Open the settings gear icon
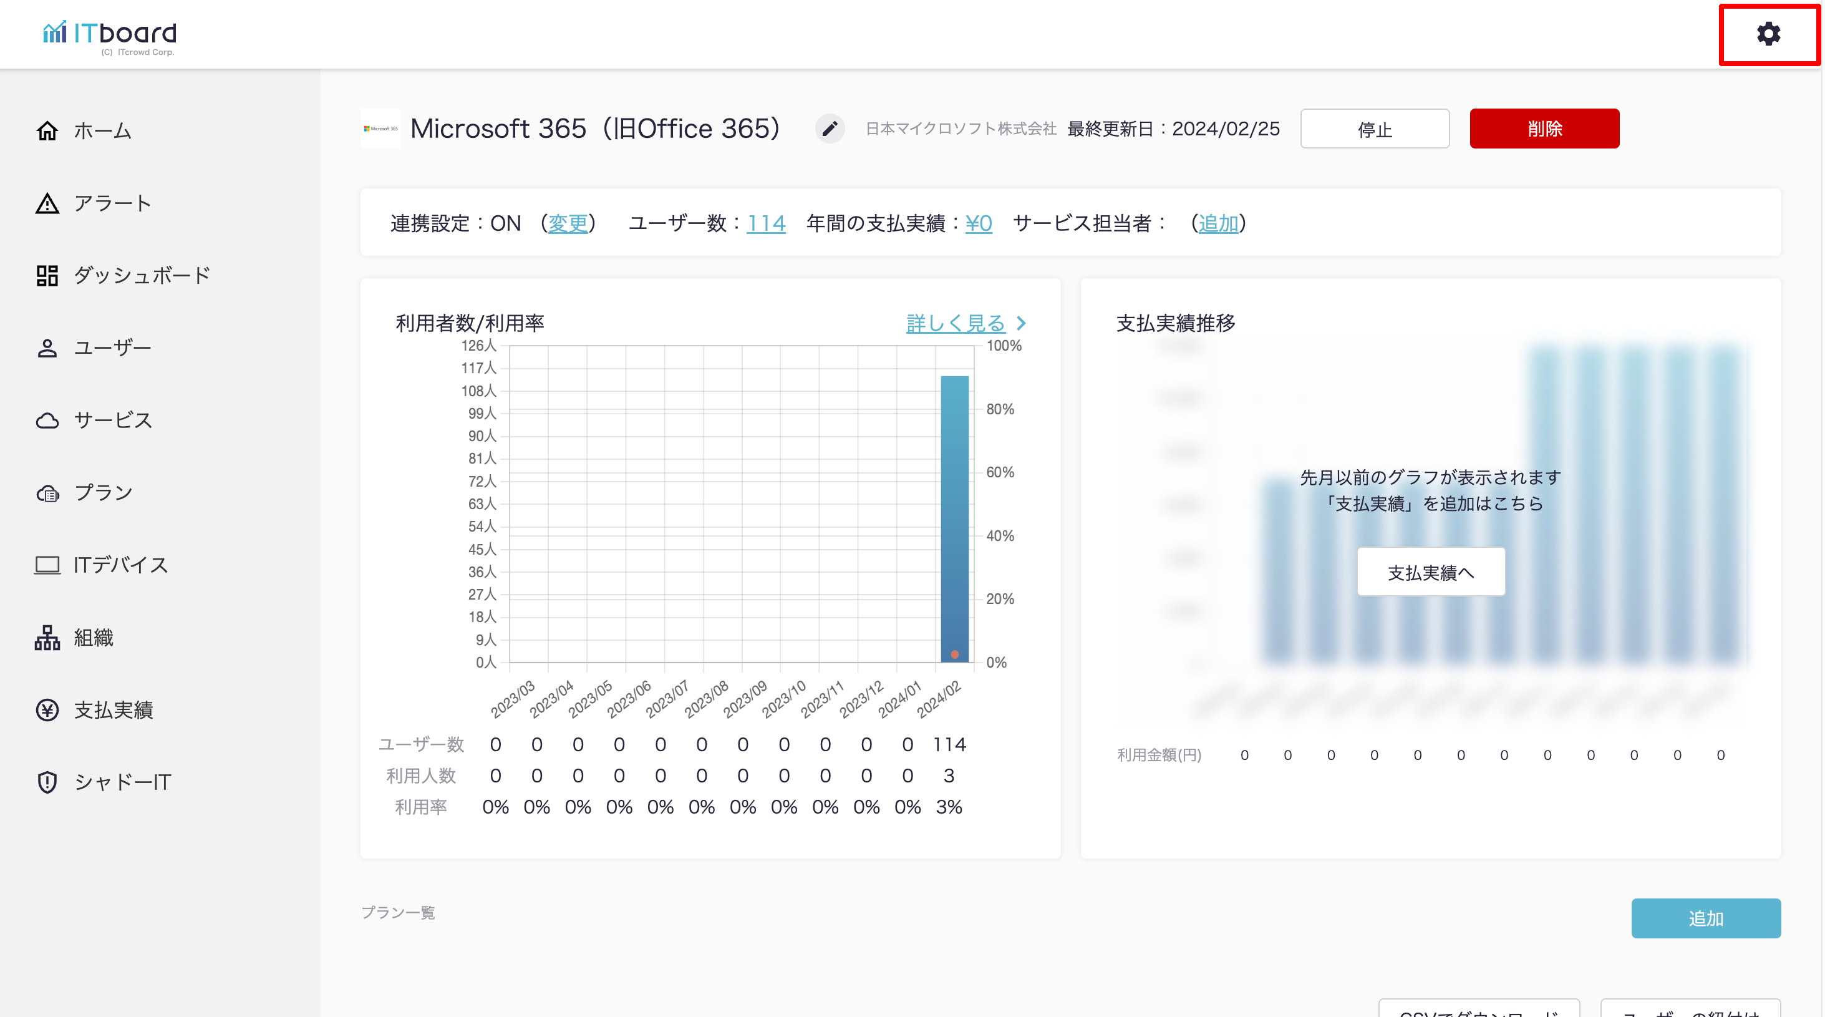This screenshot has width=1825, height=1017. (1768, 33)
